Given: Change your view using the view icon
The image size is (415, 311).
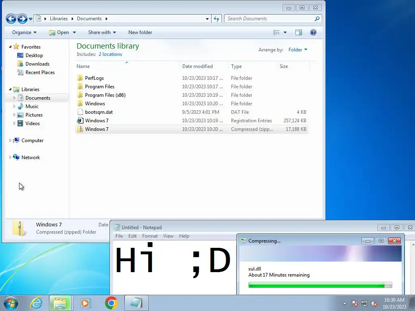Looking at the screenshot, I should click(x=276, y=32).
